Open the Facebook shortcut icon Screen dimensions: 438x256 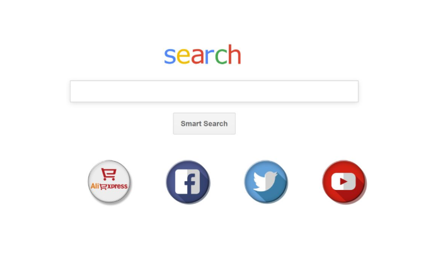point(188,182)
